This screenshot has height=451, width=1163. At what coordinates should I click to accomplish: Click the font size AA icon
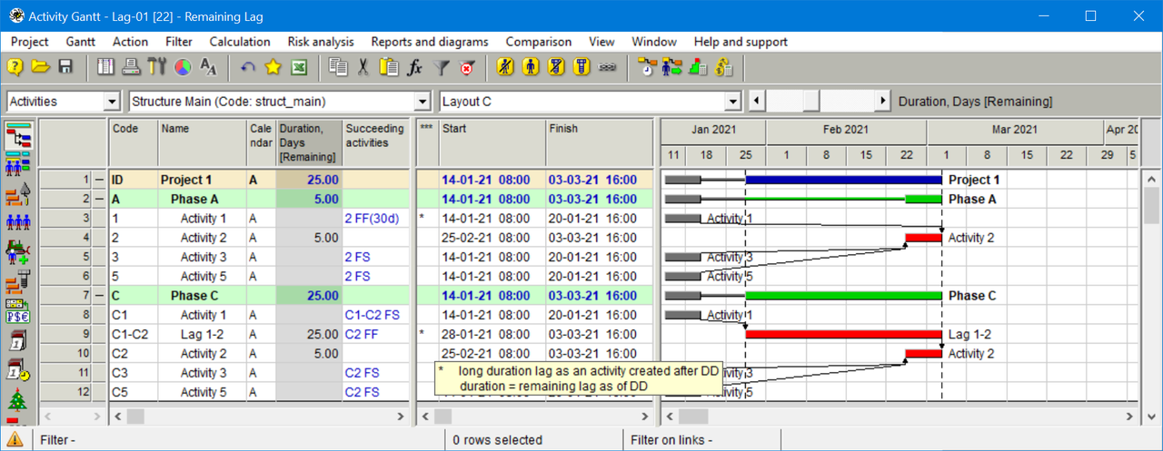[x=208, y=67]
